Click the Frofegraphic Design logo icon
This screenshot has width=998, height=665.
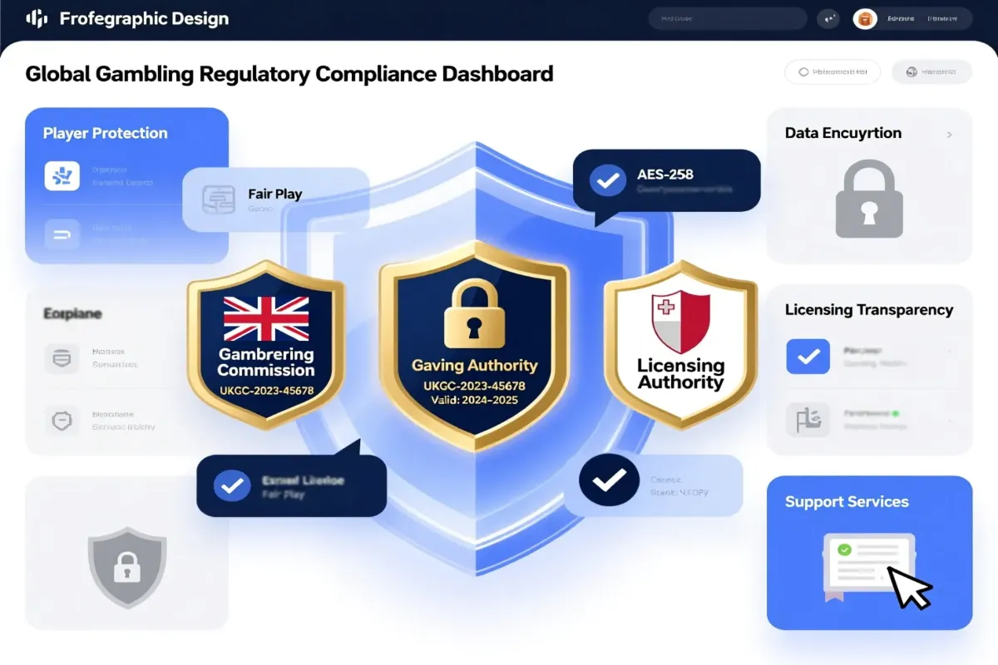click(x=37, y=18)
